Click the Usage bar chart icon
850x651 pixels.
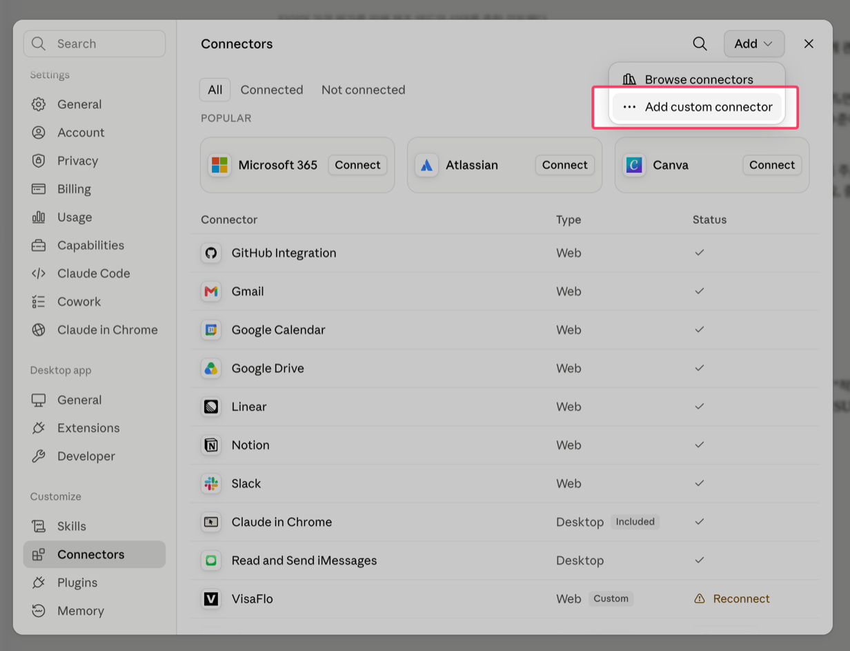pyautogui.click(x=39, y=217)
